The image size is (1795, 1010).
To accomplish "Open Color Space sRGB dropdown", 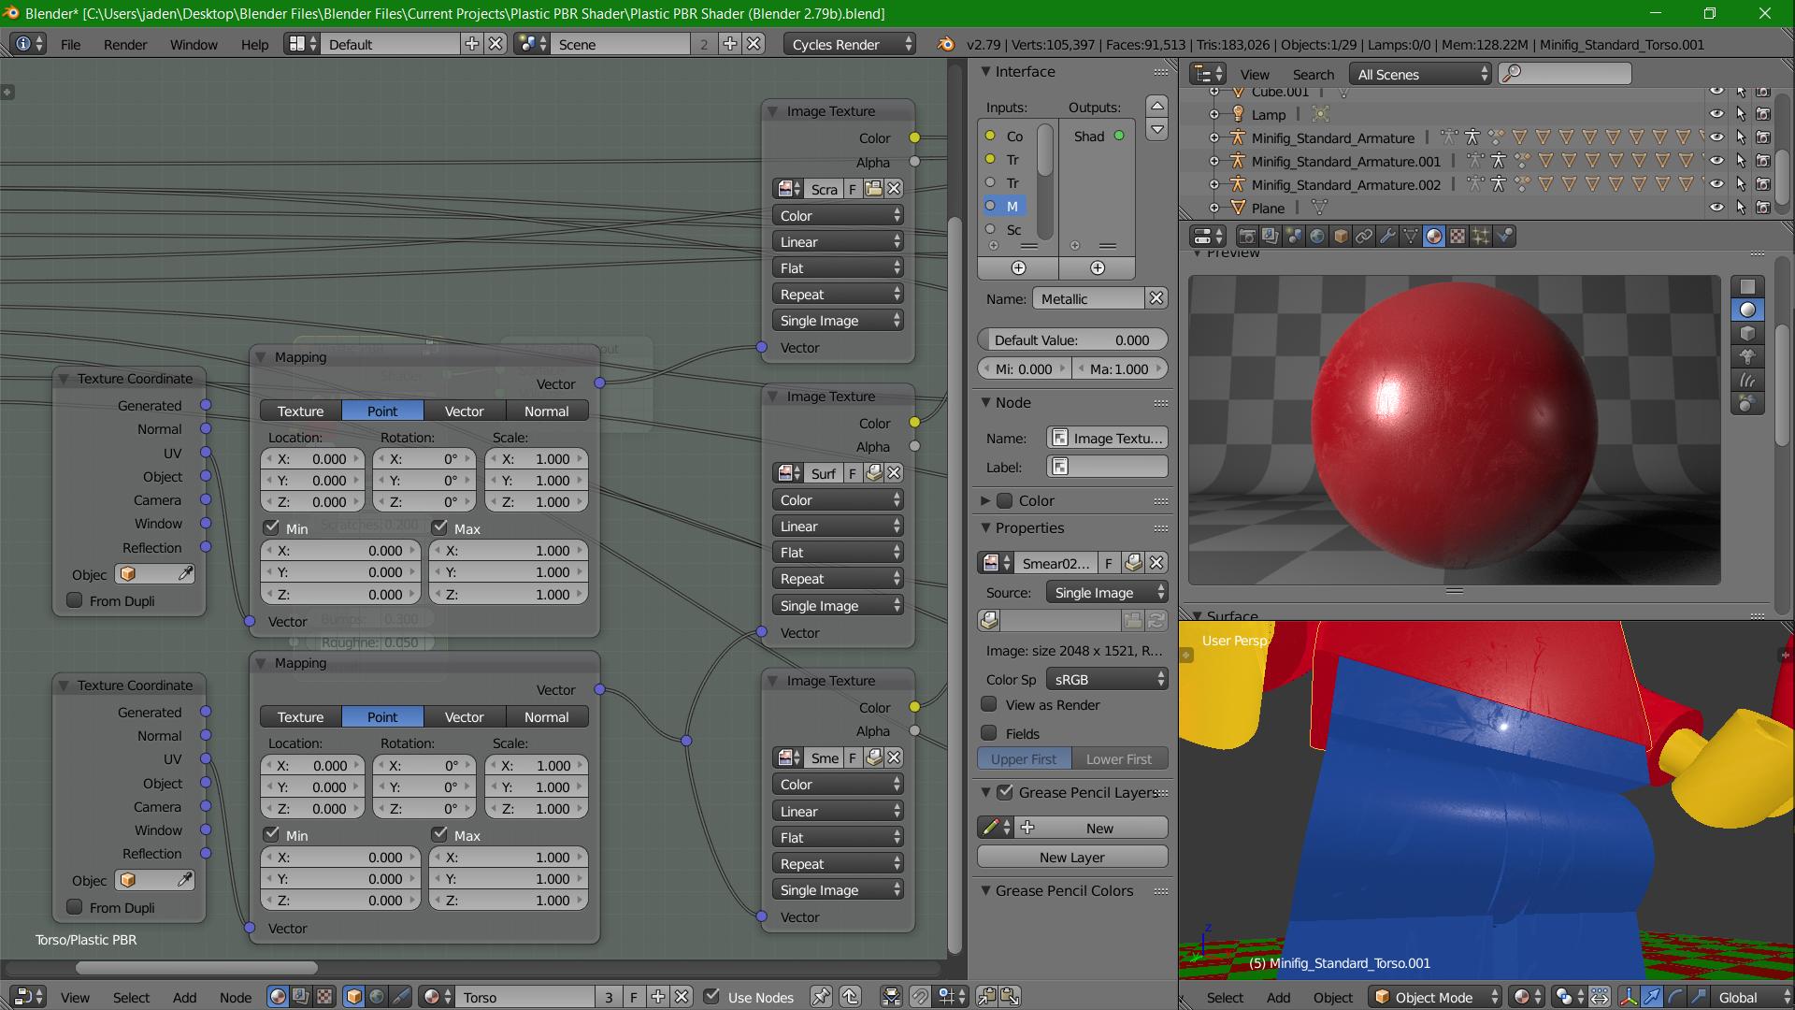I will [x=1107, y=680].
